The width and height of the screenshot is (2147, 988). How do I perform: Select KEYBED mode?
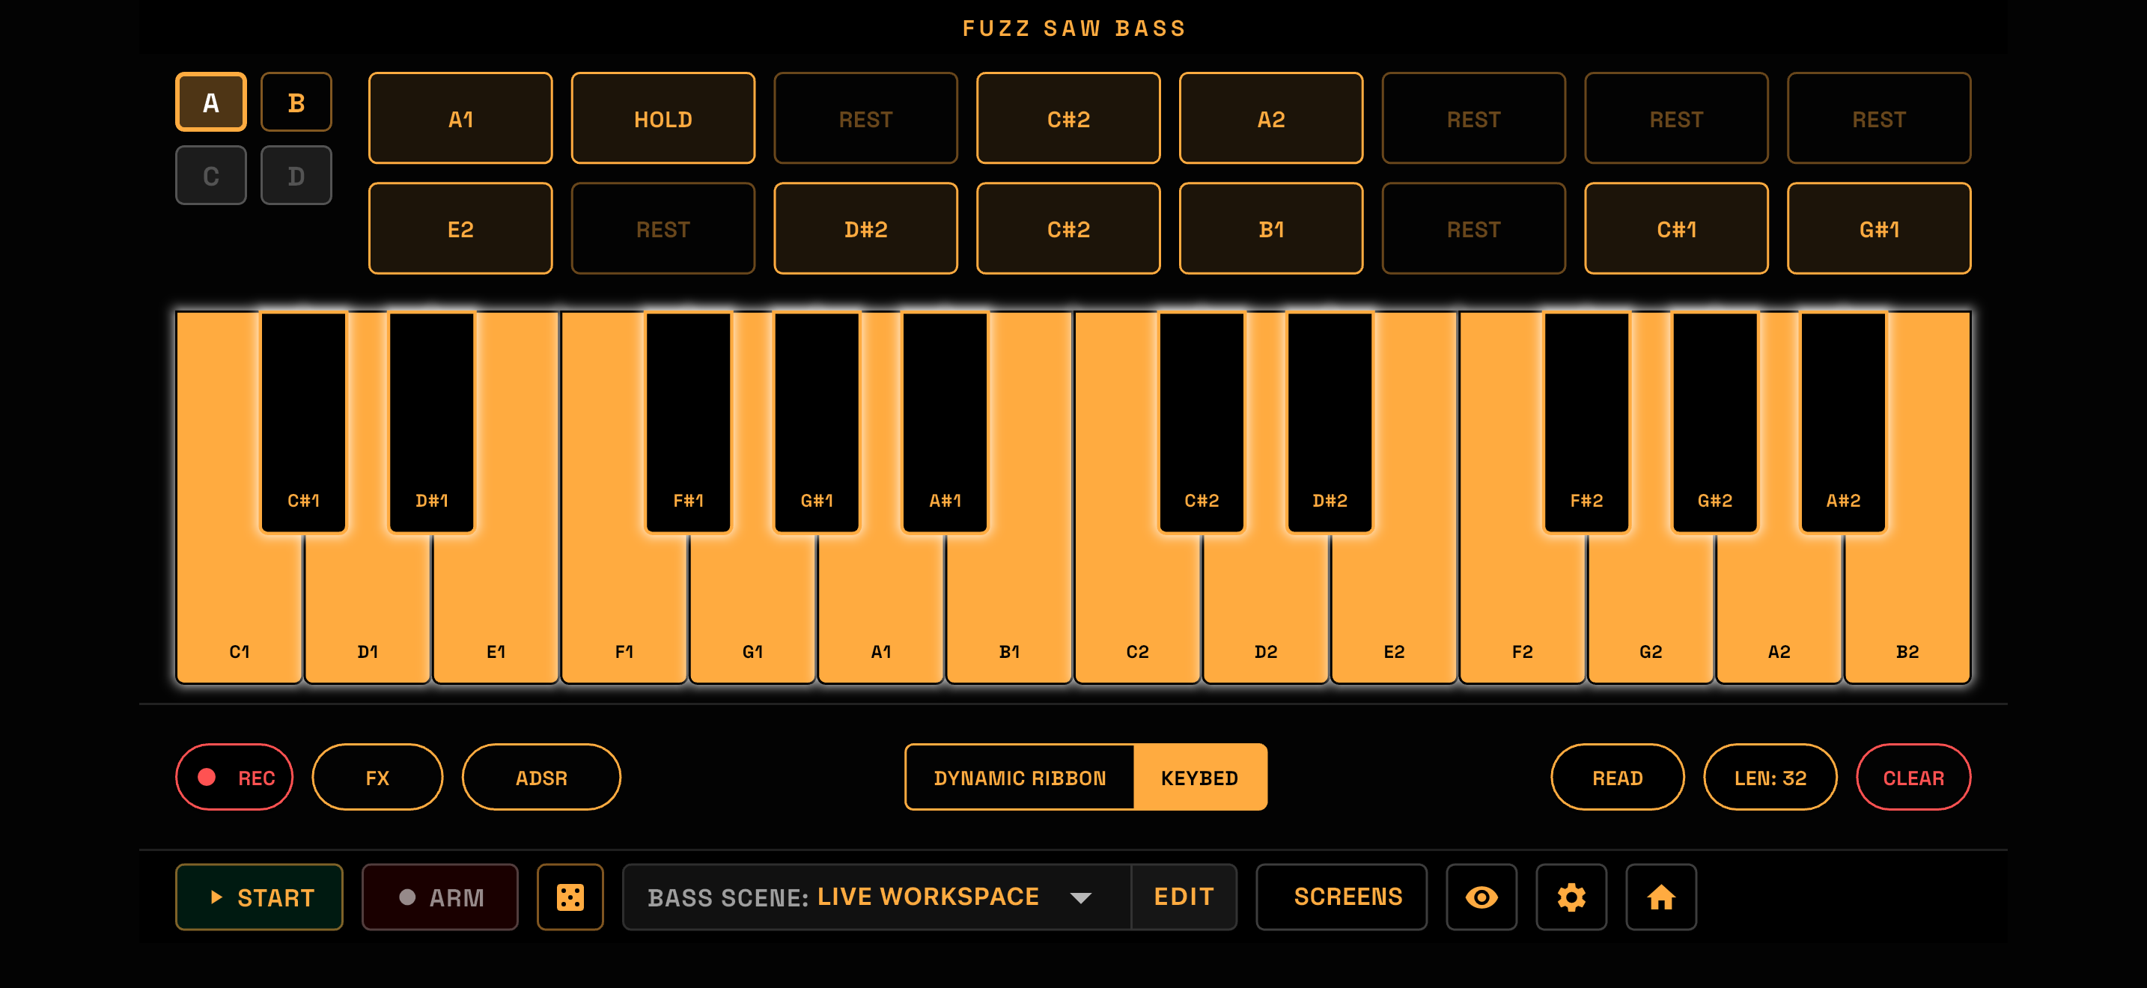coord(1199,776)
